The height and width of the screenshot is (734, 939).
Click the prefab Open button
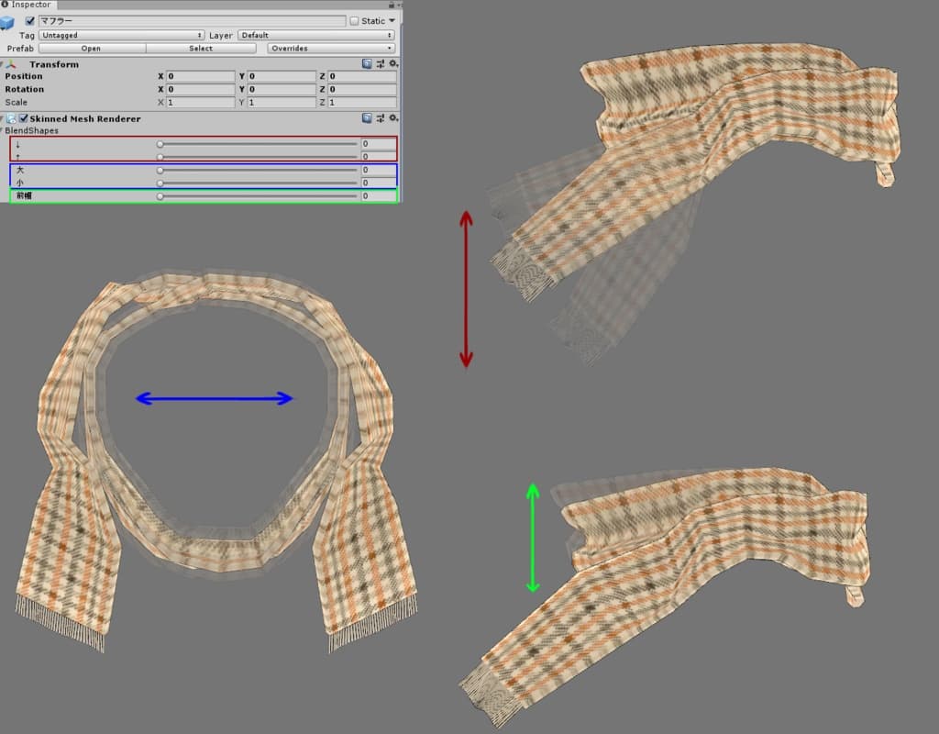[91, 48]
